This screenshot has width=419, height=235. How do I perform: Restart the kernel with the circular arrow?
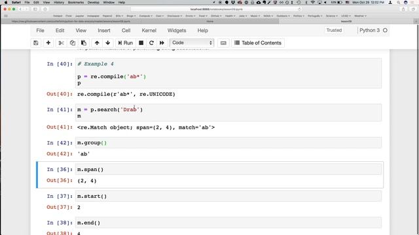pyautogui.click(x=151, y=43)
